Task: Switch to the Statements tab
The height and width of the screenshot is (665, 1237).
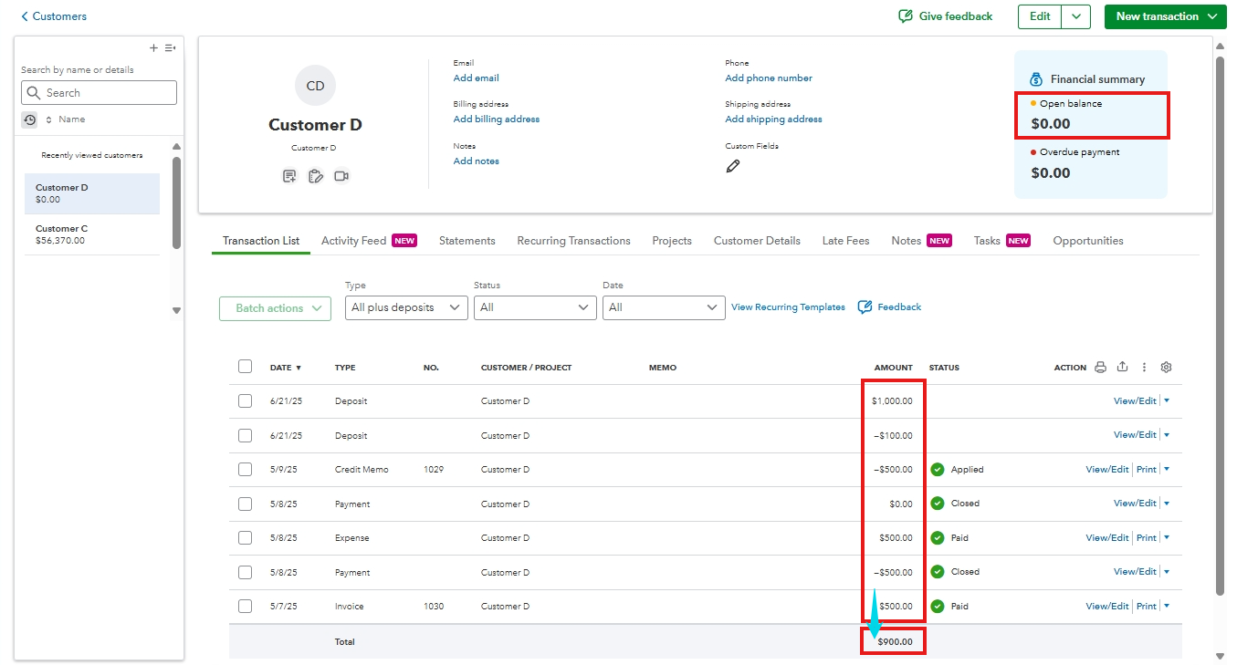Action: [x=466, y=241]
